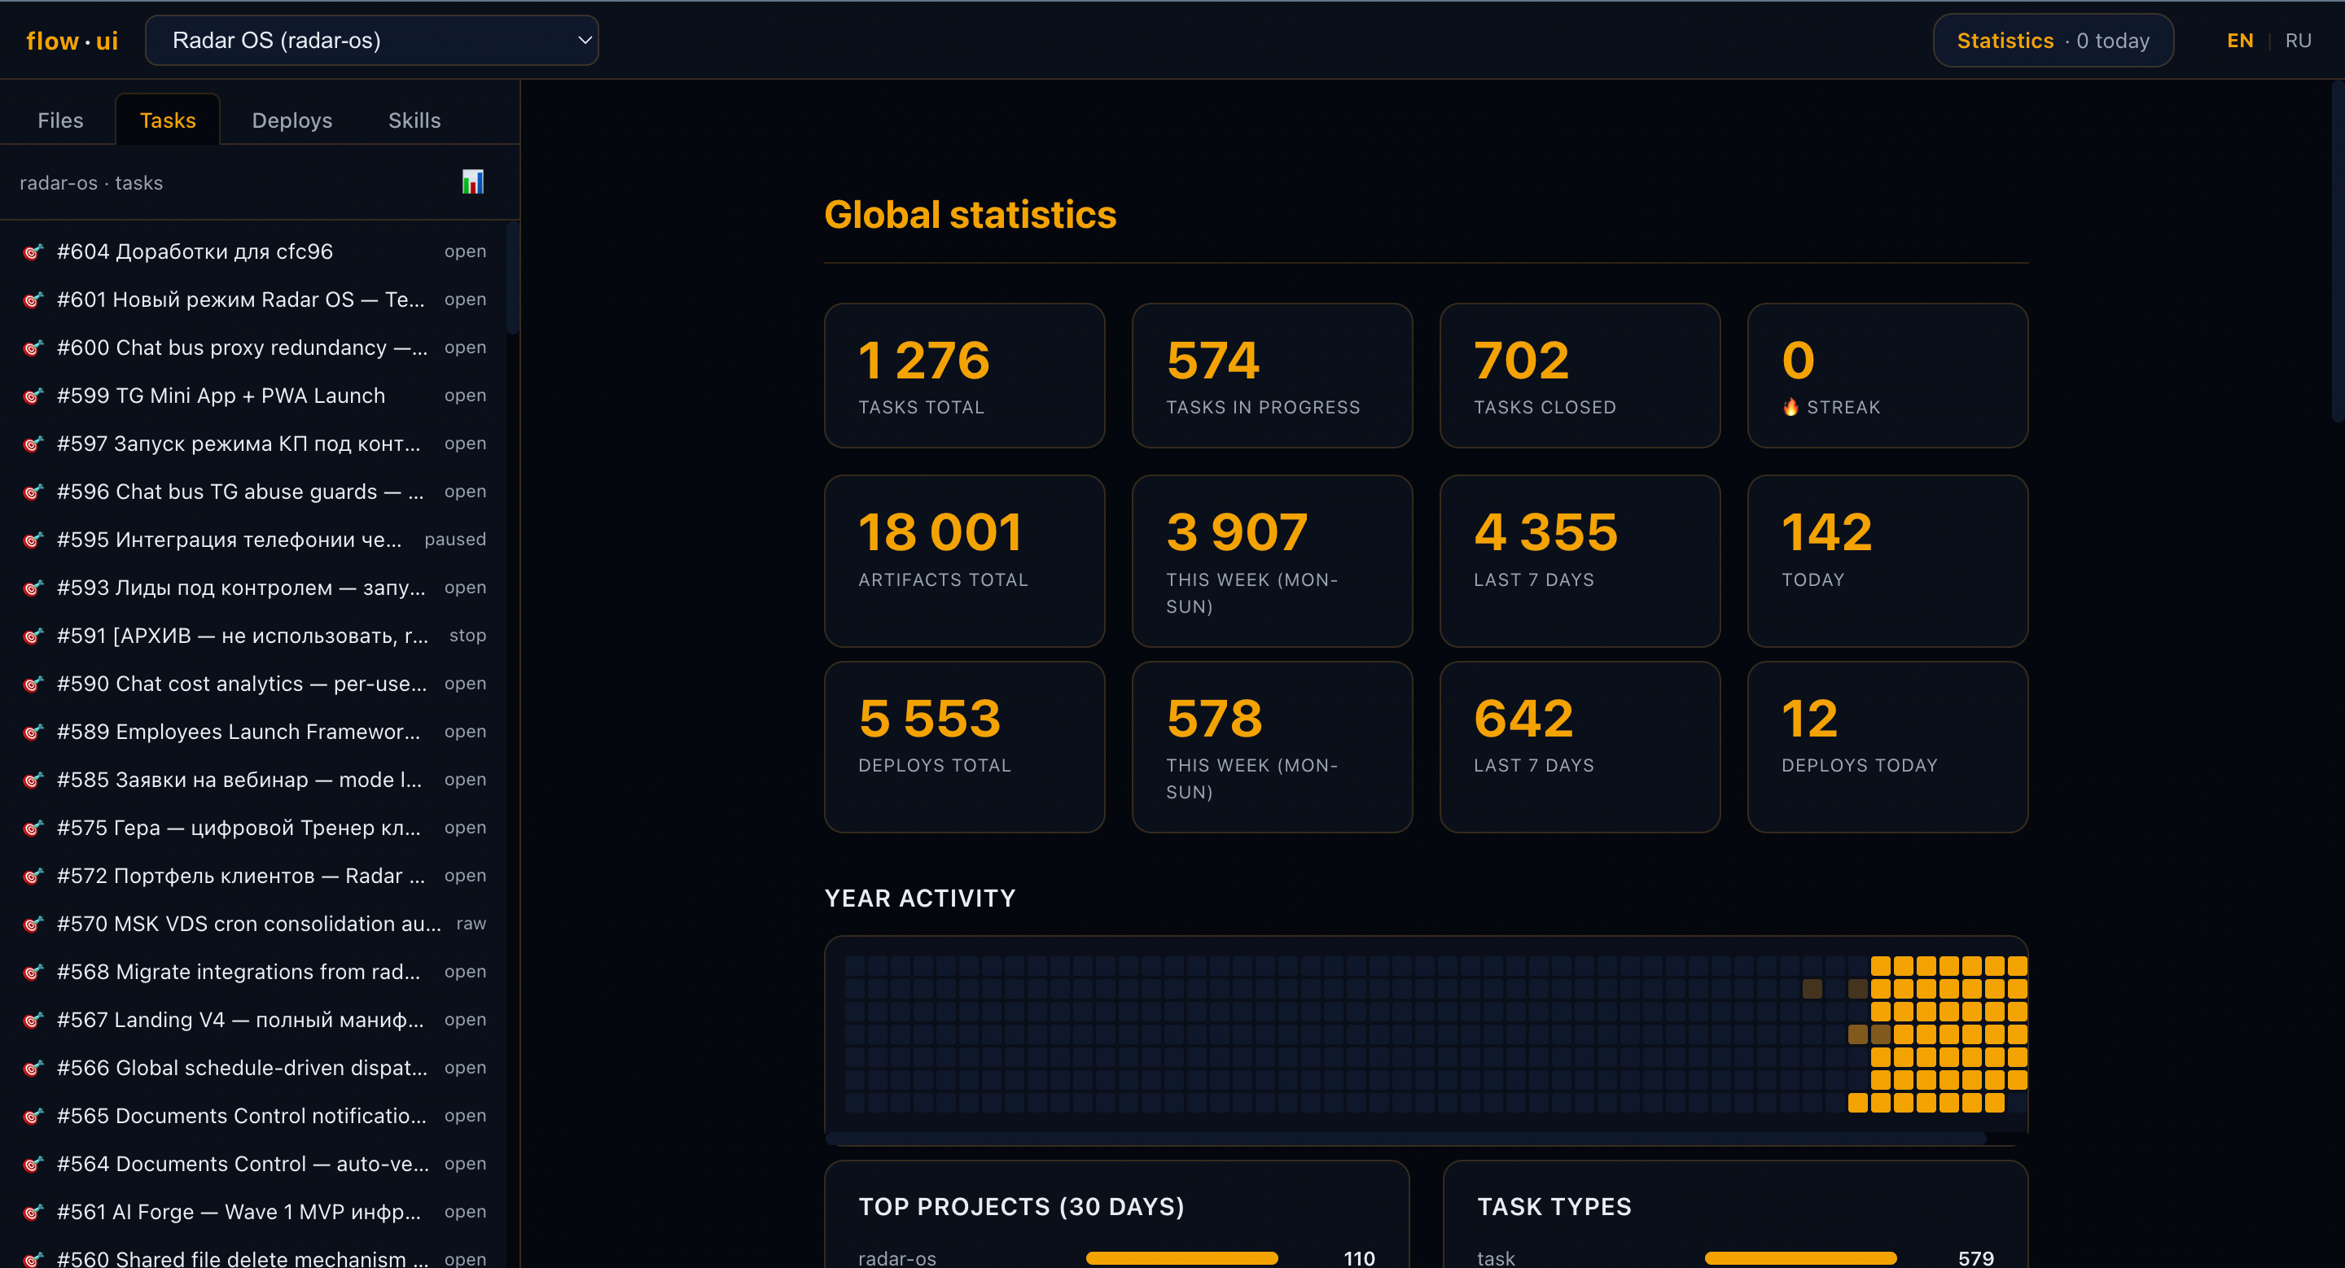Click the target icon beside task #596
This screenshot has width=2345, height=1268.
coord(33,492)
